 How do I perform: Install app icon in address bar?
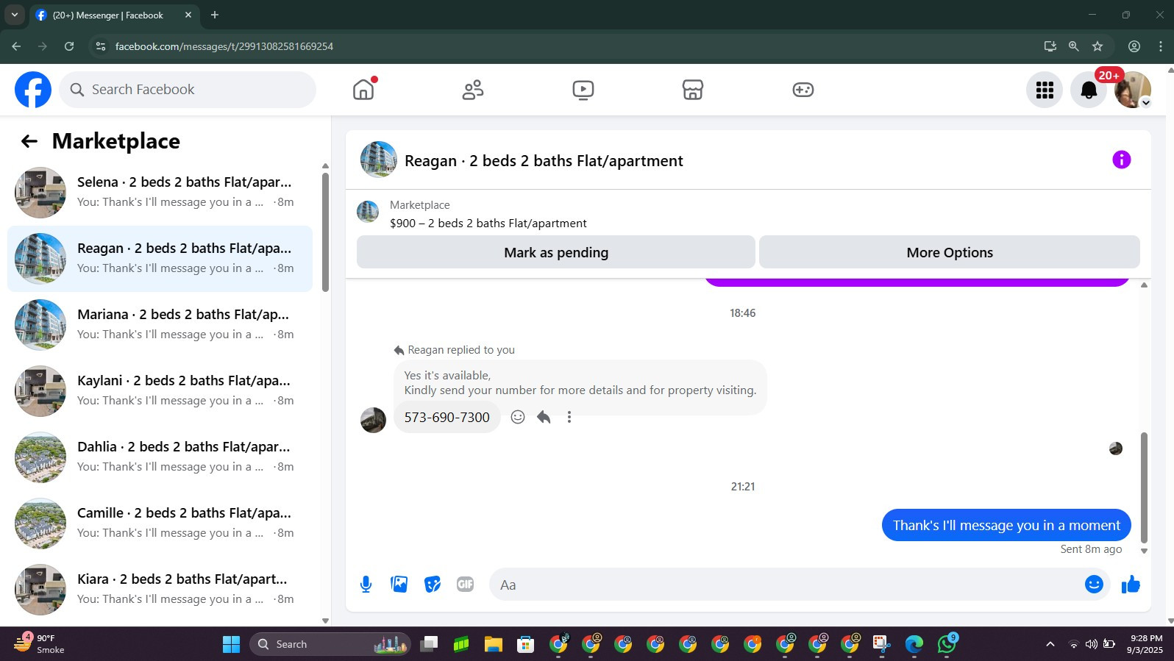coord(1050,46)
